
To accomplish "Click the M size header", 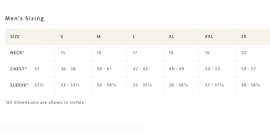I will 99,37.
